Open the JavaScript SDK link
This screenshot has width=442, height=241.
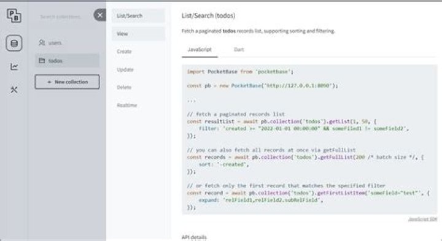pos(422,219)
